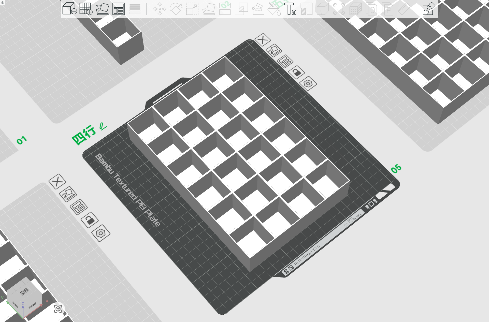The image size is (489, 322).
Task: Click the 顶部 face of the view cube
Action: pyautogui.click(x=24, y=291)
